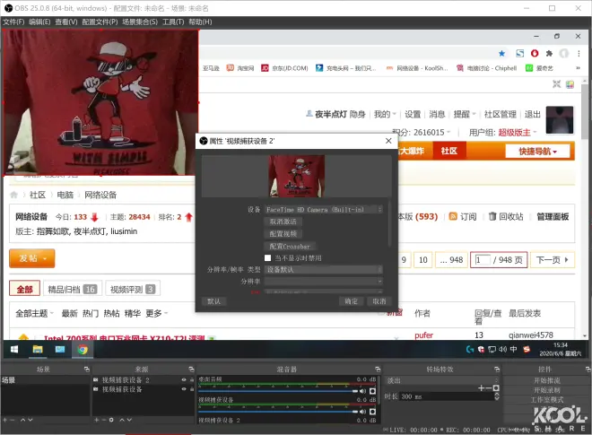Click the Chrome icon on the captured taskbar
The width and height of the screenshot is (592, 435).
click(x=83, y=350)
